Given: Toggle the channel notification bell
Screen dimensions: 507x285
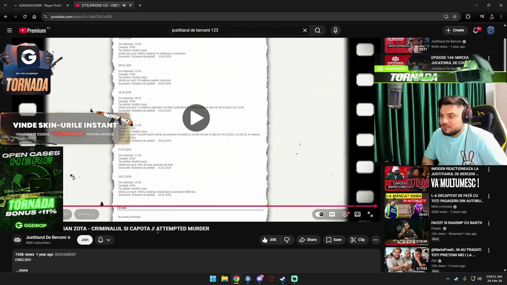Looking at the screenshot, I should point(101,239).
